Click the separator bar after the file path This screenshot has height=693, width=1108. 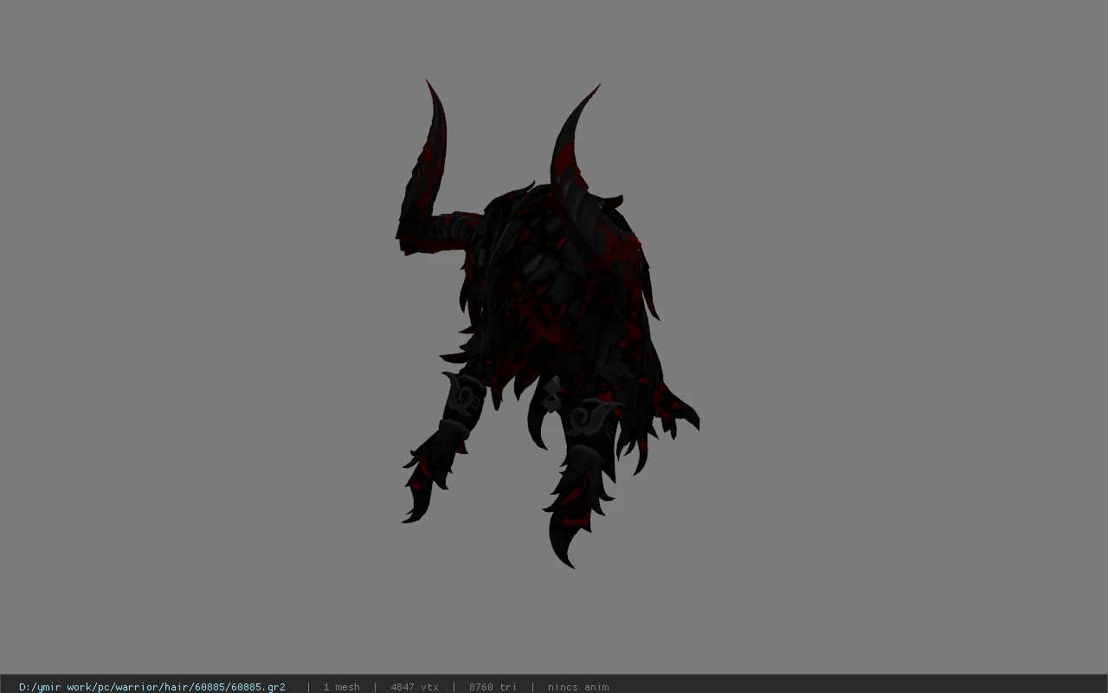tap(308, 687)
